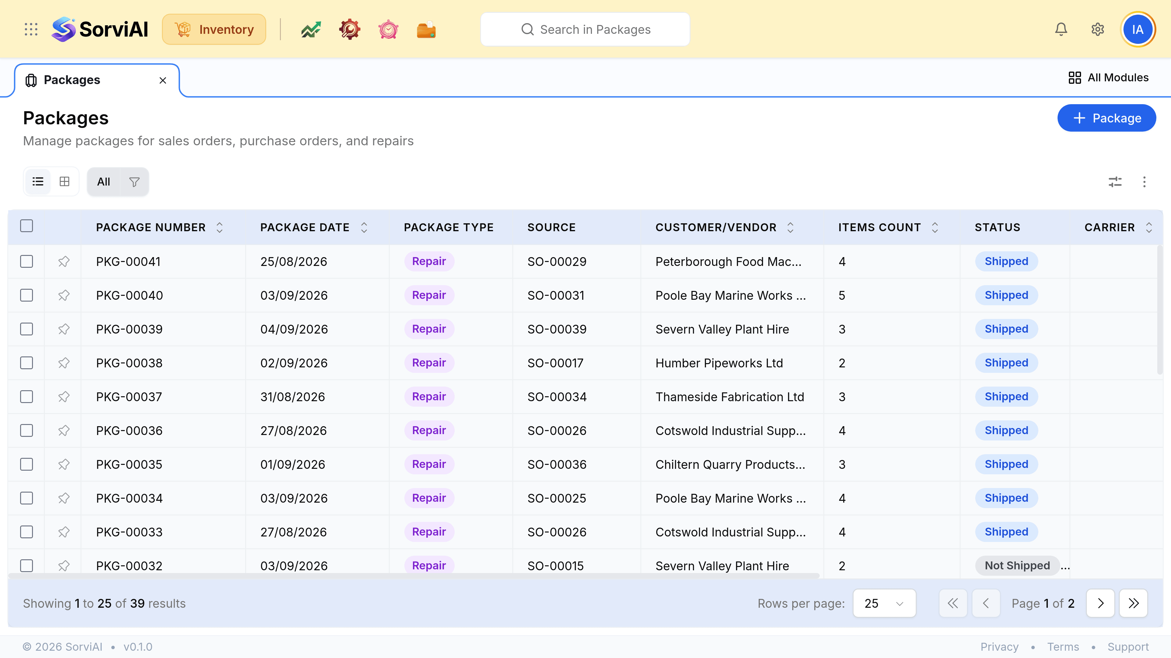Screen dimensions: 1171x658
Task: Check the box for PKG-00040
Action: tap(27, 295)
